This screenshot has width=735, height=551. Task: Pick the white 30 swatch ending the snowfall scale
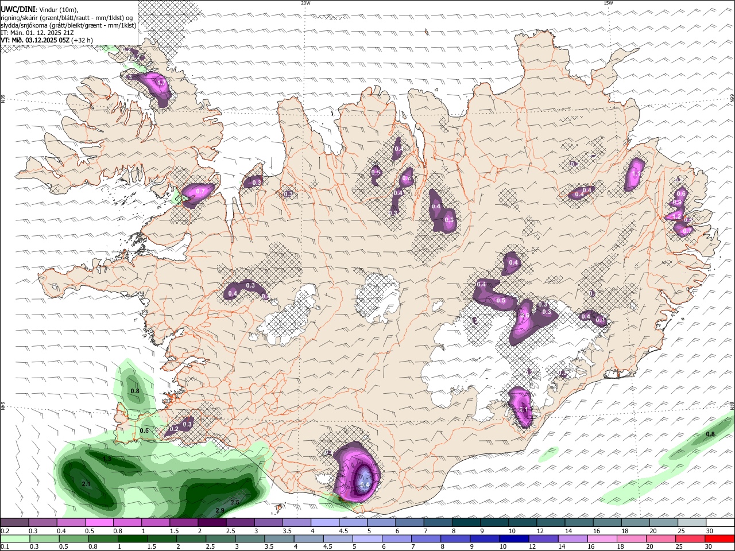[721, 523]
